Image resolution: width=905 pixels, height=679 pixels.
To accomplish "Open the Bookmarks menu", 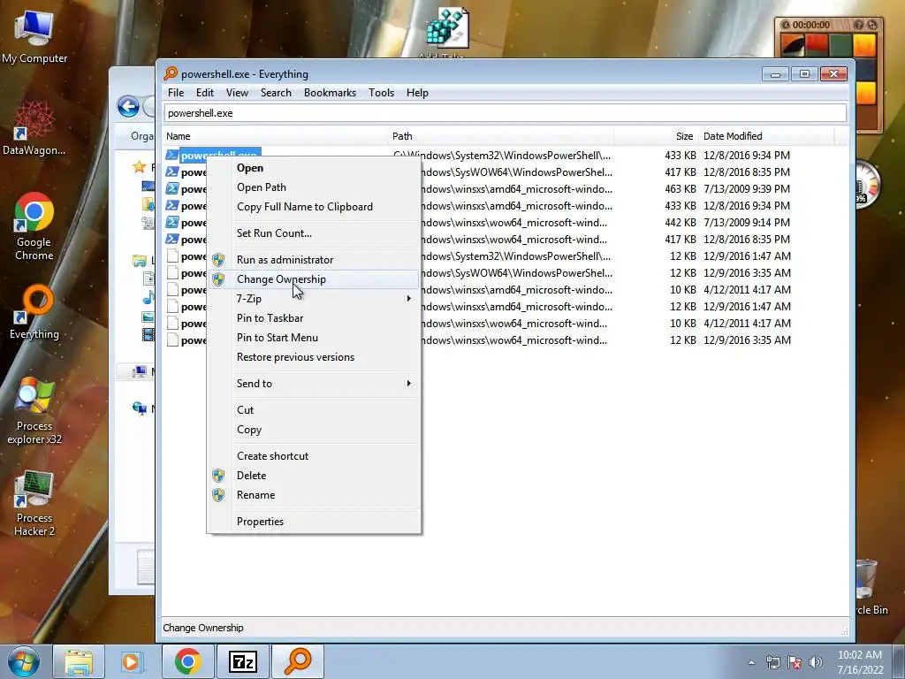I will pos(331,93).
